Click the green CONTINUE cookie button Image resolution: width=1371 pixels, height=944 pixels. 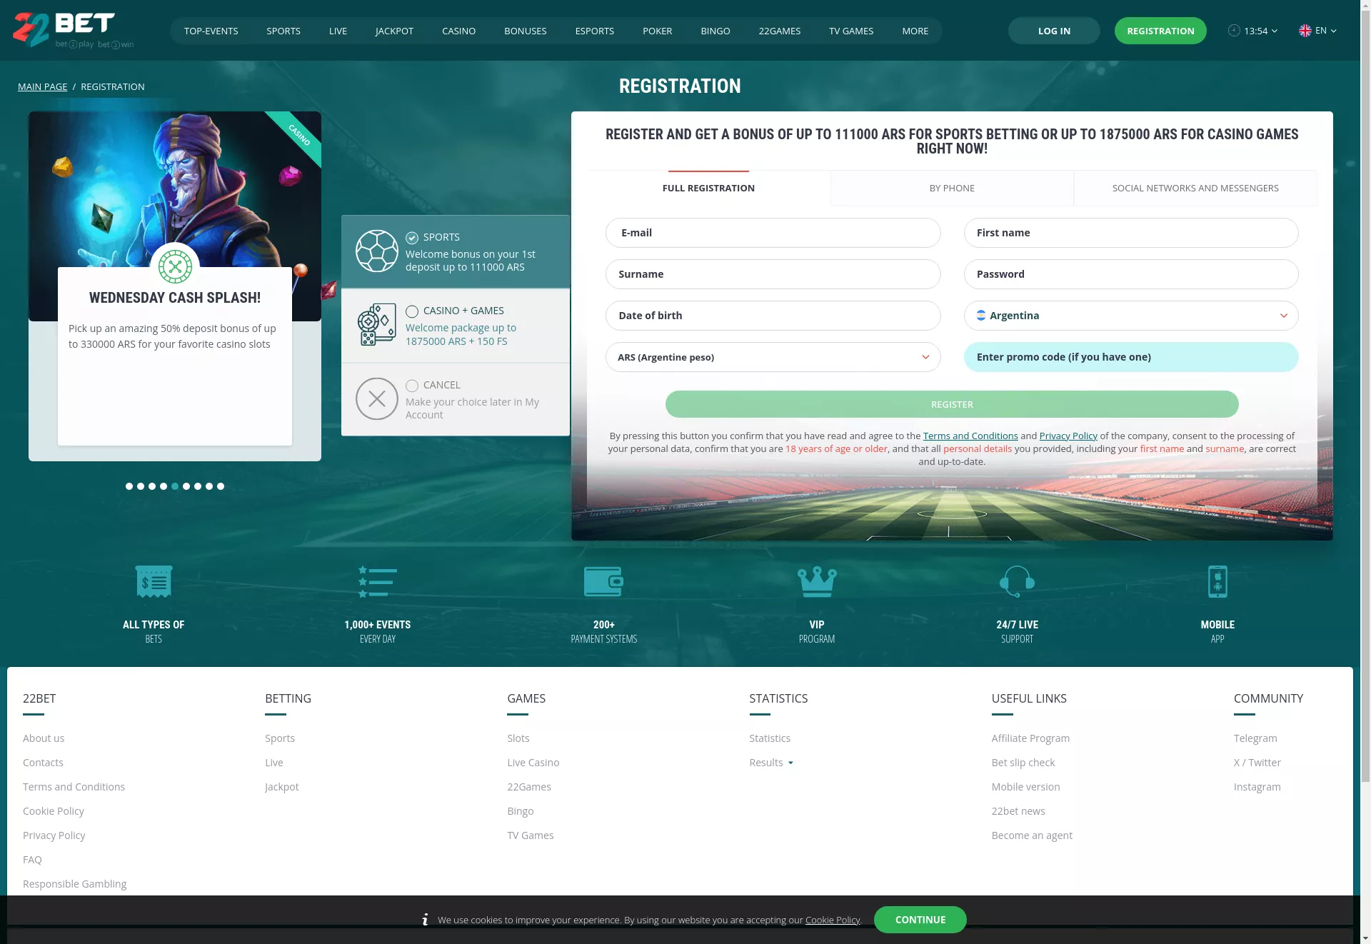(x=920, y=920)
